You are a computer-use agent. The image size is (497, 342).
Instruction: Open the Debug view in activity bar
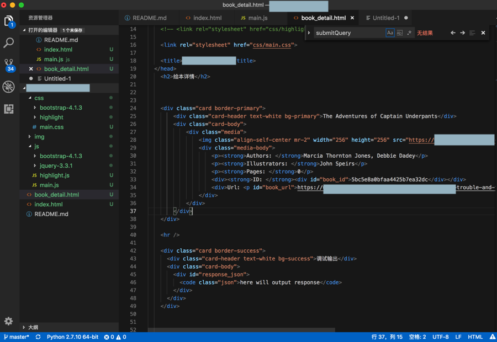tap(9, 87)
